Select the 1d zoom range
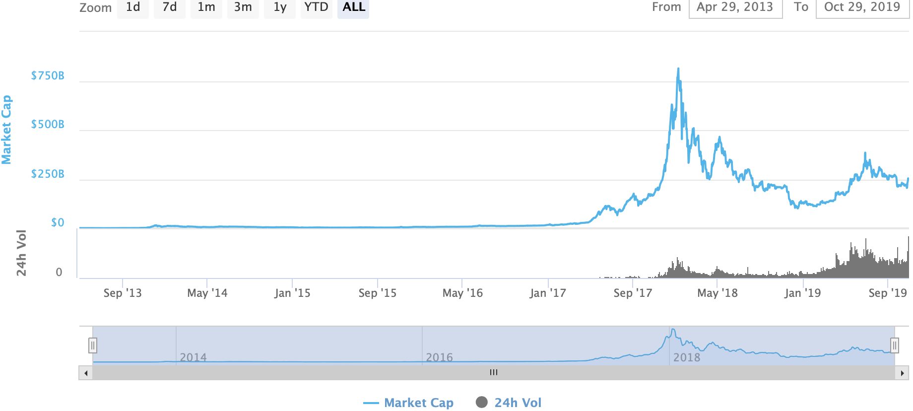 [x=133, y=7]
